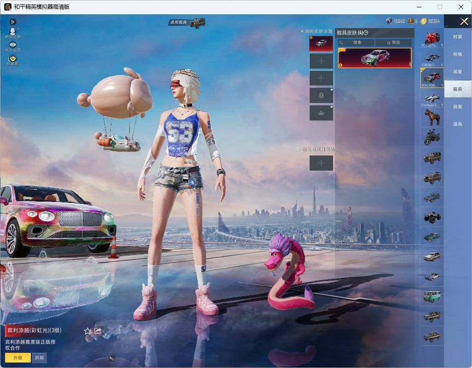472x368 pixels.
Task: Click the gold coin currency icon
Action: 424,21
